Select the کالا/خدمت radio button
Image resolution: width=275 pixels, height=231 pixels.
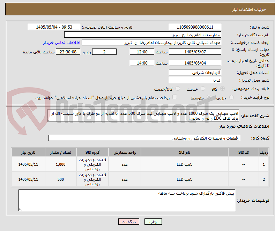click(178, 89)
